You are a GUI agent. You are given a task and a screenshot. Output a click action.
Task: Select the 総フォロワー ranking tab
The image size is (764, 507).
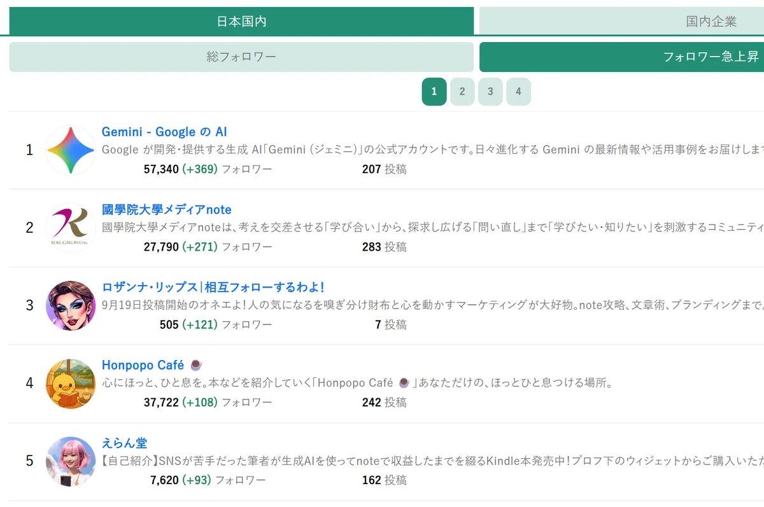(241, 57)
